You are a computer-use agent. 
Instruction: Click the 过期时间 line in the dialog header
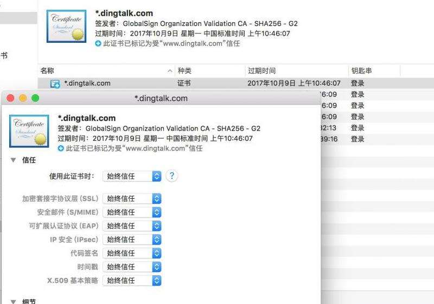[x=155, y=139]
